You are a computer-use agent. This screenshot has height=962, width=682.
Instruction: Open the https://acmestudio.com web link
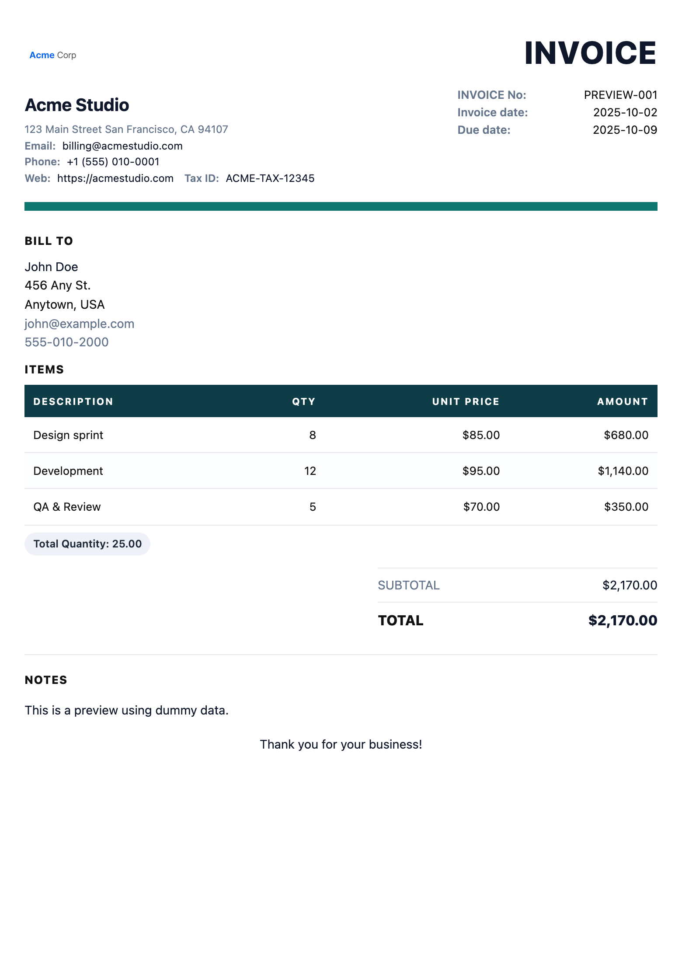(115, 178)
